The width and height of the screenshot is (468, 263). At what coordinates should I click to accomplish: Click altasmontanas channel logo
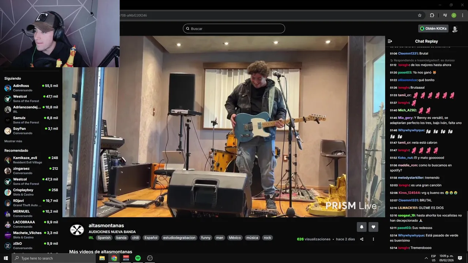(x=77, y=230)
